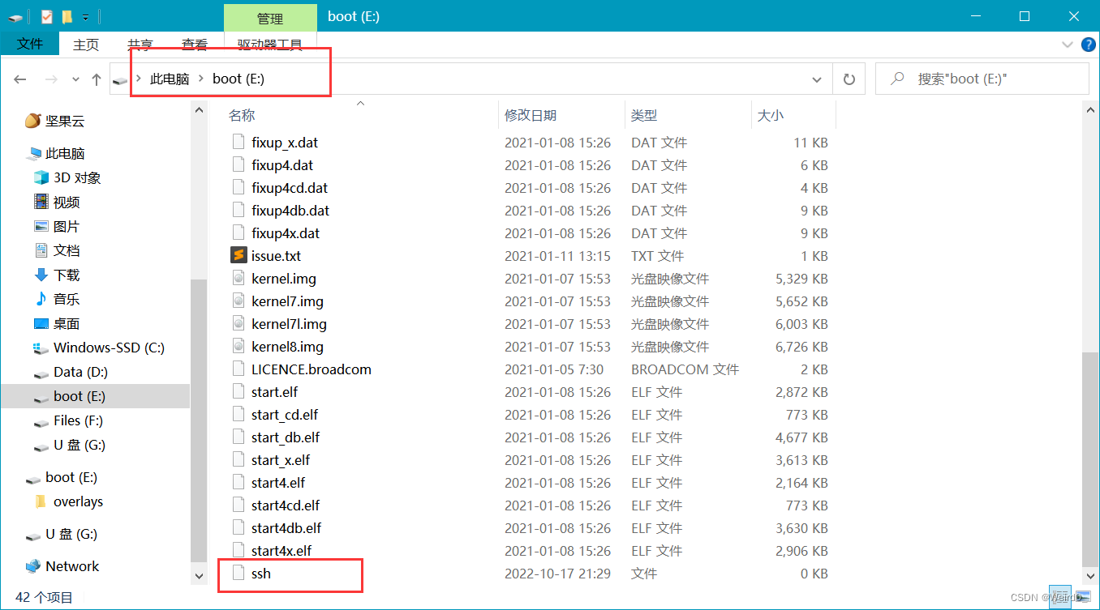Click new folder icon in title bar
1100x610 pixels.
tap(67, 16)
